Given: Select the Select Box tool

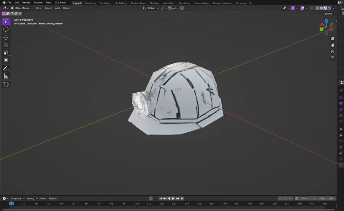Looking at the screenshot, I should coord(6,22).
